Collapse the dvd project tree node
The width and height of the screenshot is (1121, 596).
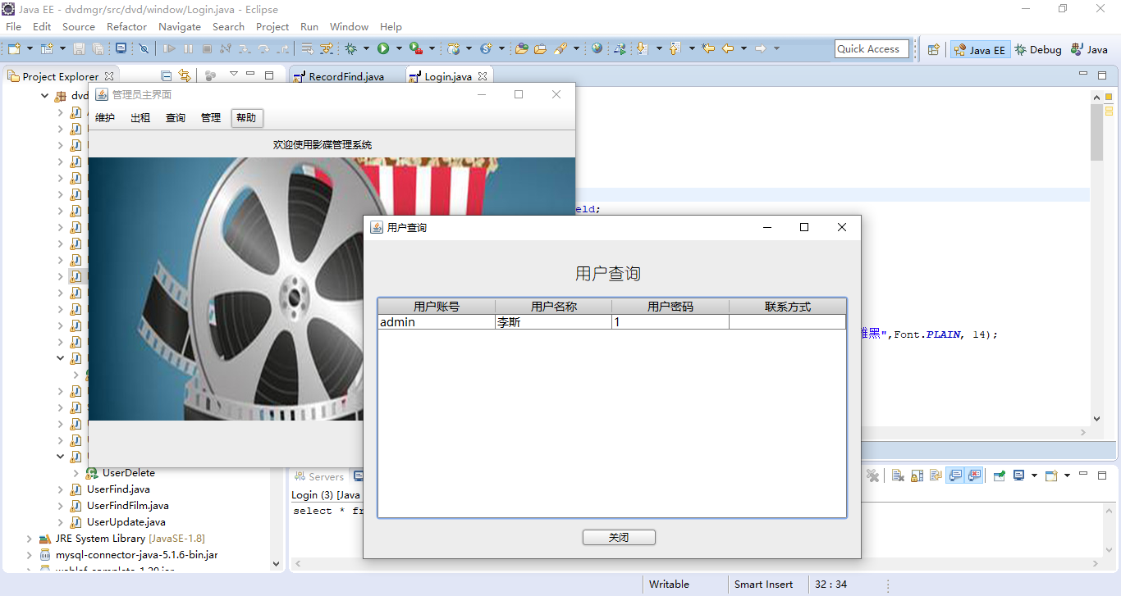[x=44, y=96]
